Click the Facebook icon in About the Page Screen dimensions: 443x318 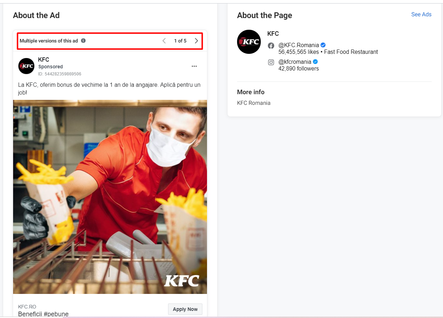click(271, 45)
